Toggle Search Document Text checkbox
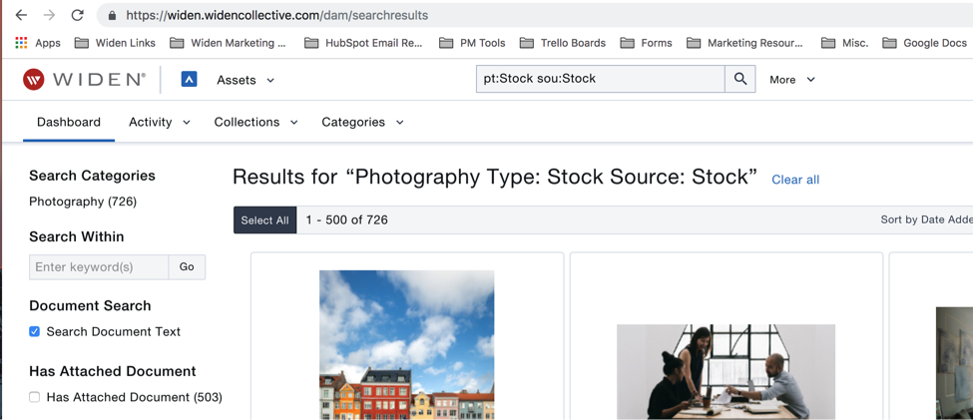973x420 pixels. pos(35,332)
